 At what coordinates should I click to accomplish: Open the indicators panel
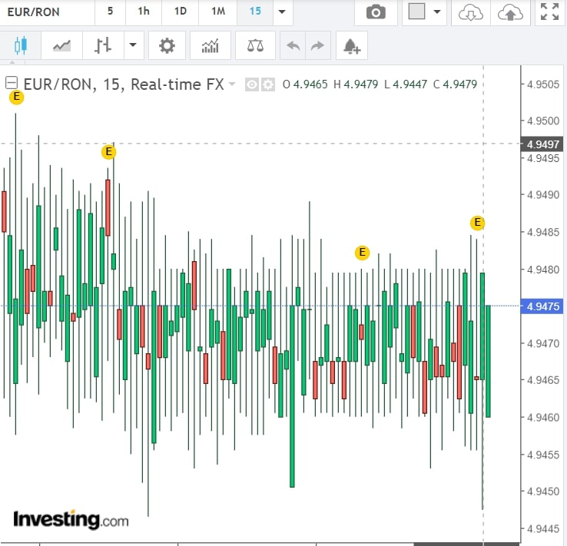(x=210, y=46)
